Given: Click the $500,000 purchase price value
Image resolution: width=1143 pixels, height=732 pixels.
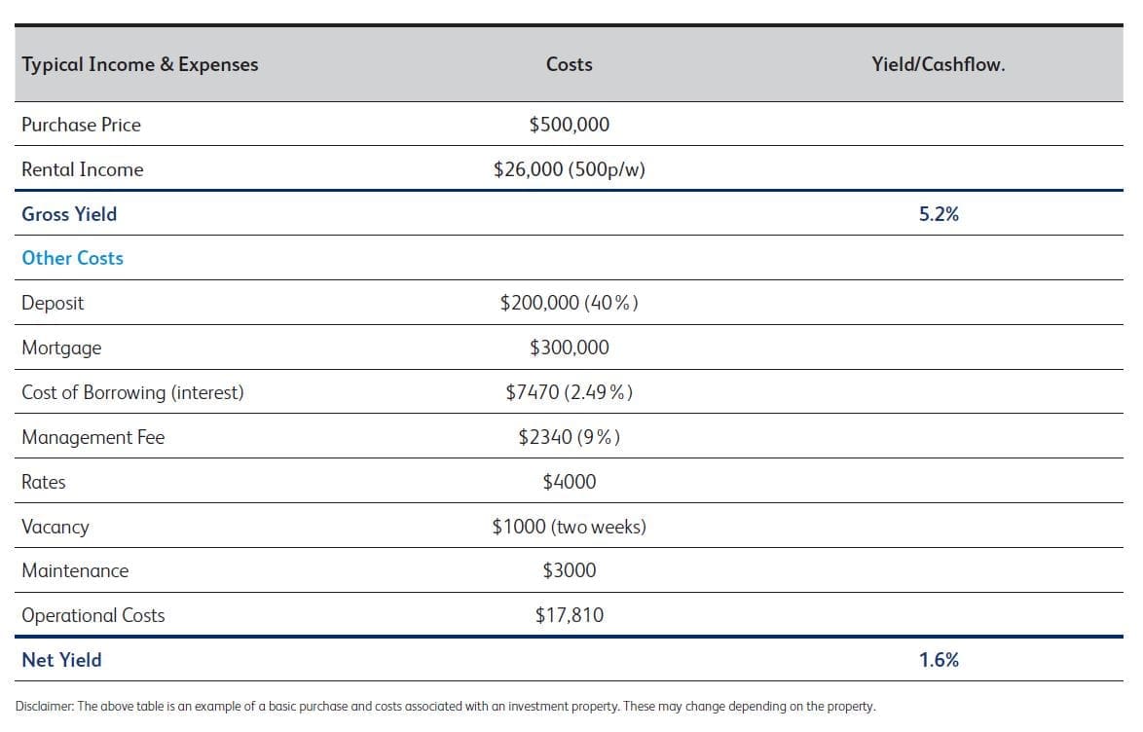Looking at the screenshot, I should (x=570, y=125).
